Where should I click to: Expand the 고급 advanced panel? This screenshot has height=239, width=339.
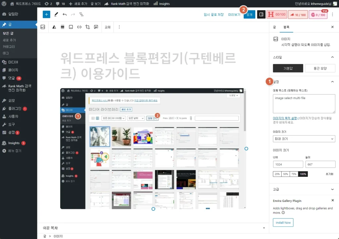304,189
